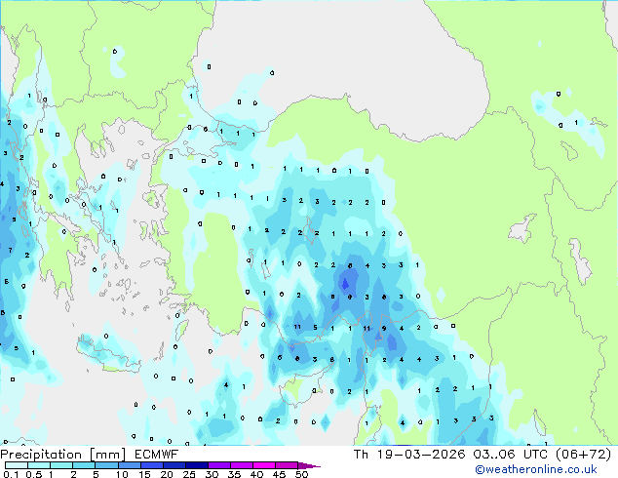This screenshot has width=618, height=478.
Task: Pick the 1–2 mm legend swatch
Action: pyautogui.click(x=61, y=465)
